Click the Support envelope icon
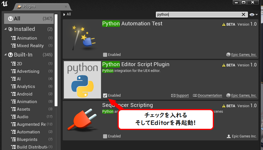Screen dimensions: 263x150 point(173,96)
